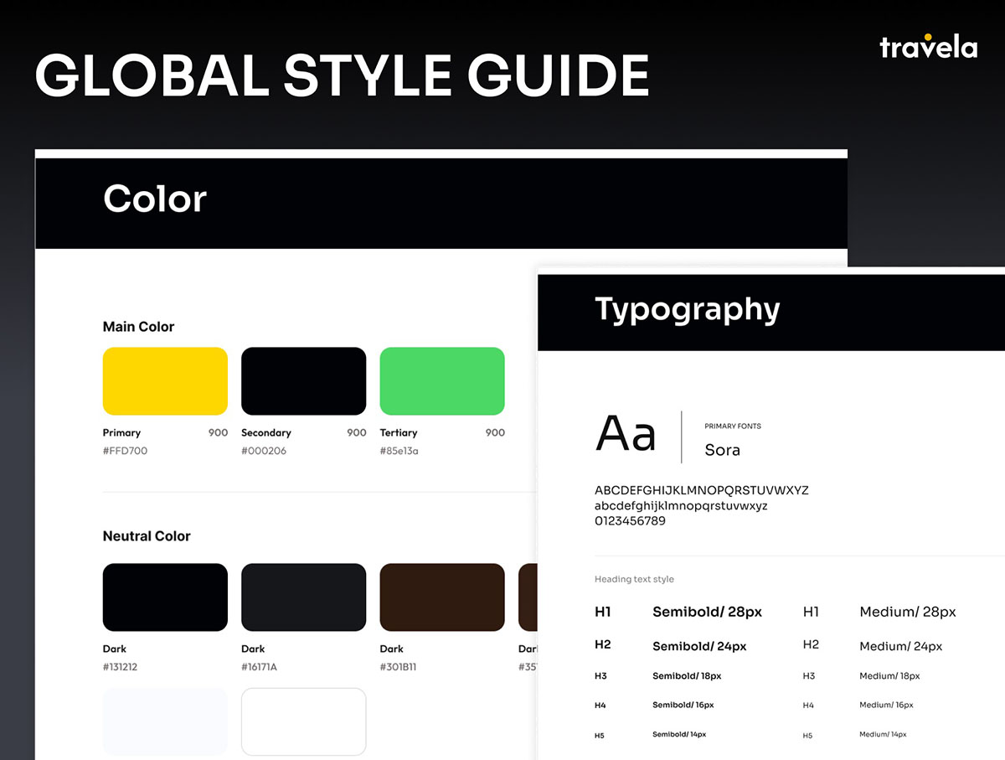The image size is (1005, 760).
Task: Click the Main Color label
Action: click(x=138, y=327)
